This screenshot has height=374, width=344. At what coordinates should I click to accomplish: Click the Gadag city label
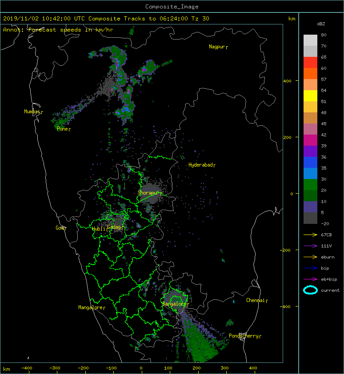tap(114, 227)
